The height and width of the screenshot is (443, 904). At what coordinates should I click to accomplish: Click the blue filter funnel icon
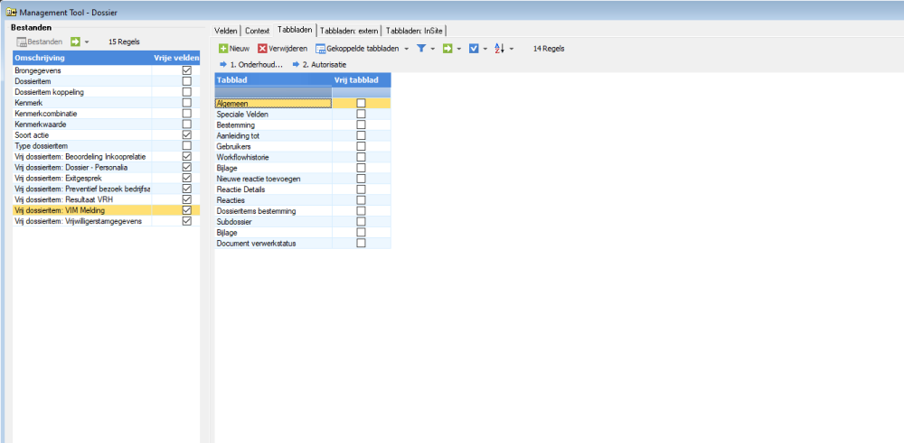coord(421,48)
